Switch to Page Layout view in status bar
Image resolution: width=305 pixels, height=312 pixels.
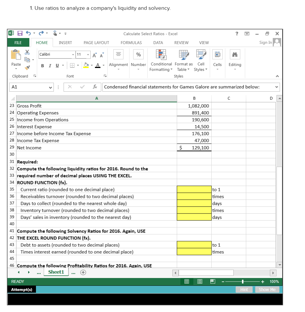coord(200,281)
